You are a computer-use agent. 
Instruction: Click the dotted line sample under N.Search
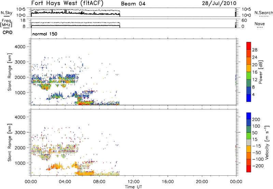(264, 16)
